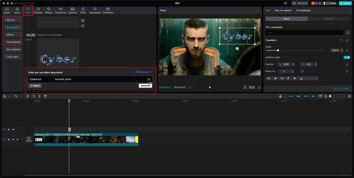This screenshot has width=354, height=178.
Task: Expand the paragraph text dropdown
Action: point(348,33)
